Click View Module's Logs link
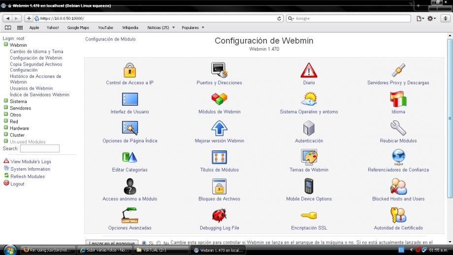 click(x=31, y=161)
